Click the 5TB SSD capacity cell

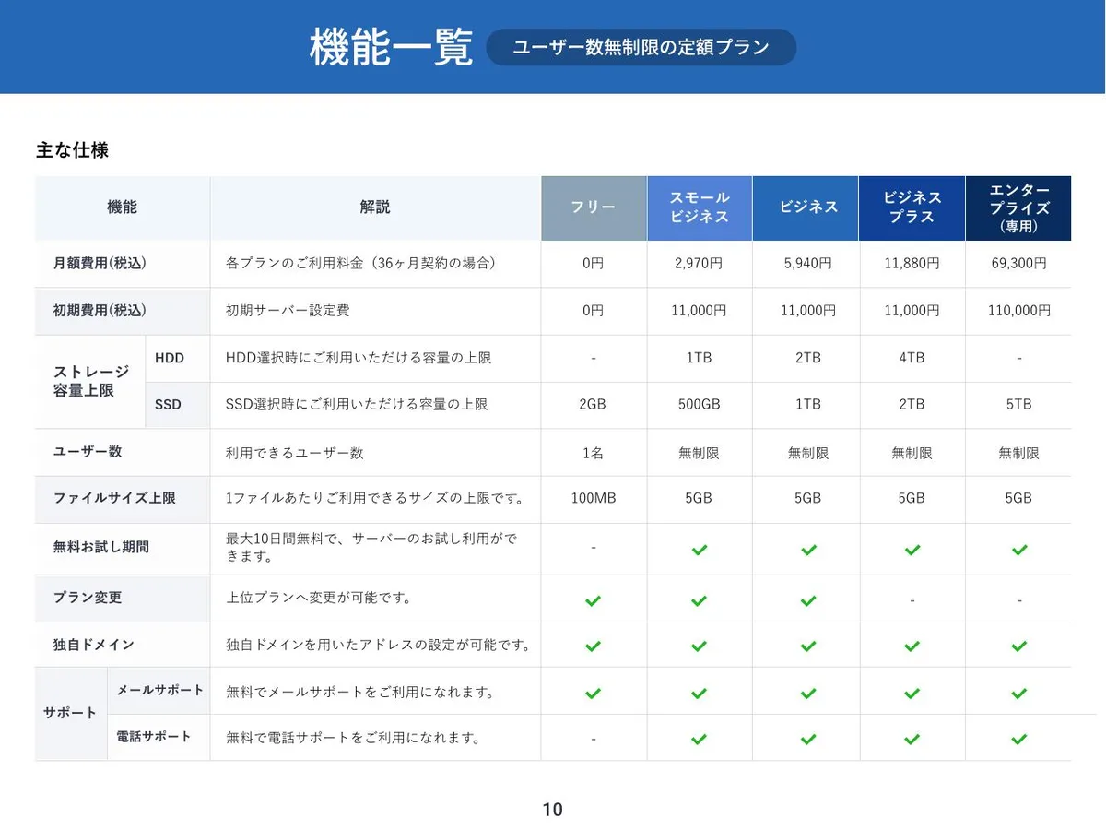[1018, 405]
